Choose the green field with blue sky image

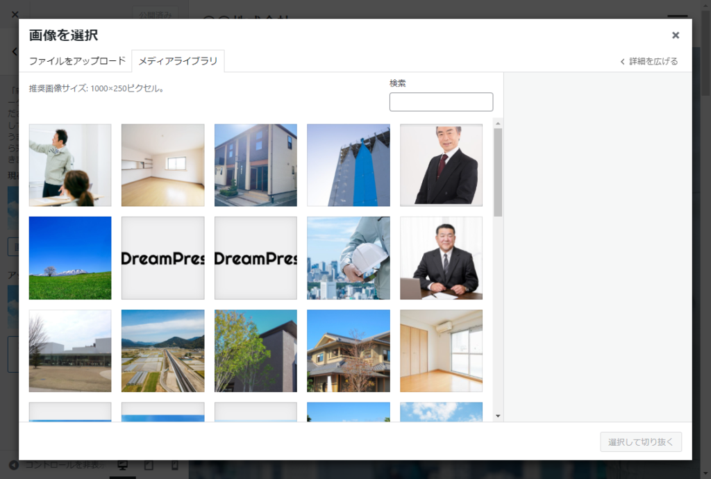tap(70, 258)
